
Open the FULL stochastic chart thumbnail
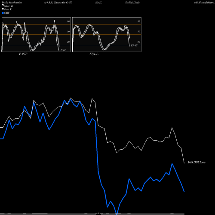pyautogui.click(x=107, y=34)
